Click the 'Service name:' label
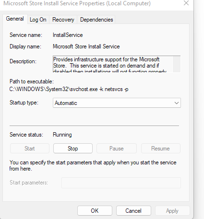The image size is (204, 219). tap(26, 35)
